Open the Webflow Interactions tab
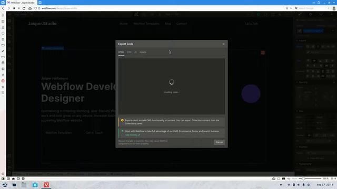This screenshot has height=189, width=337. click(321, 14)
